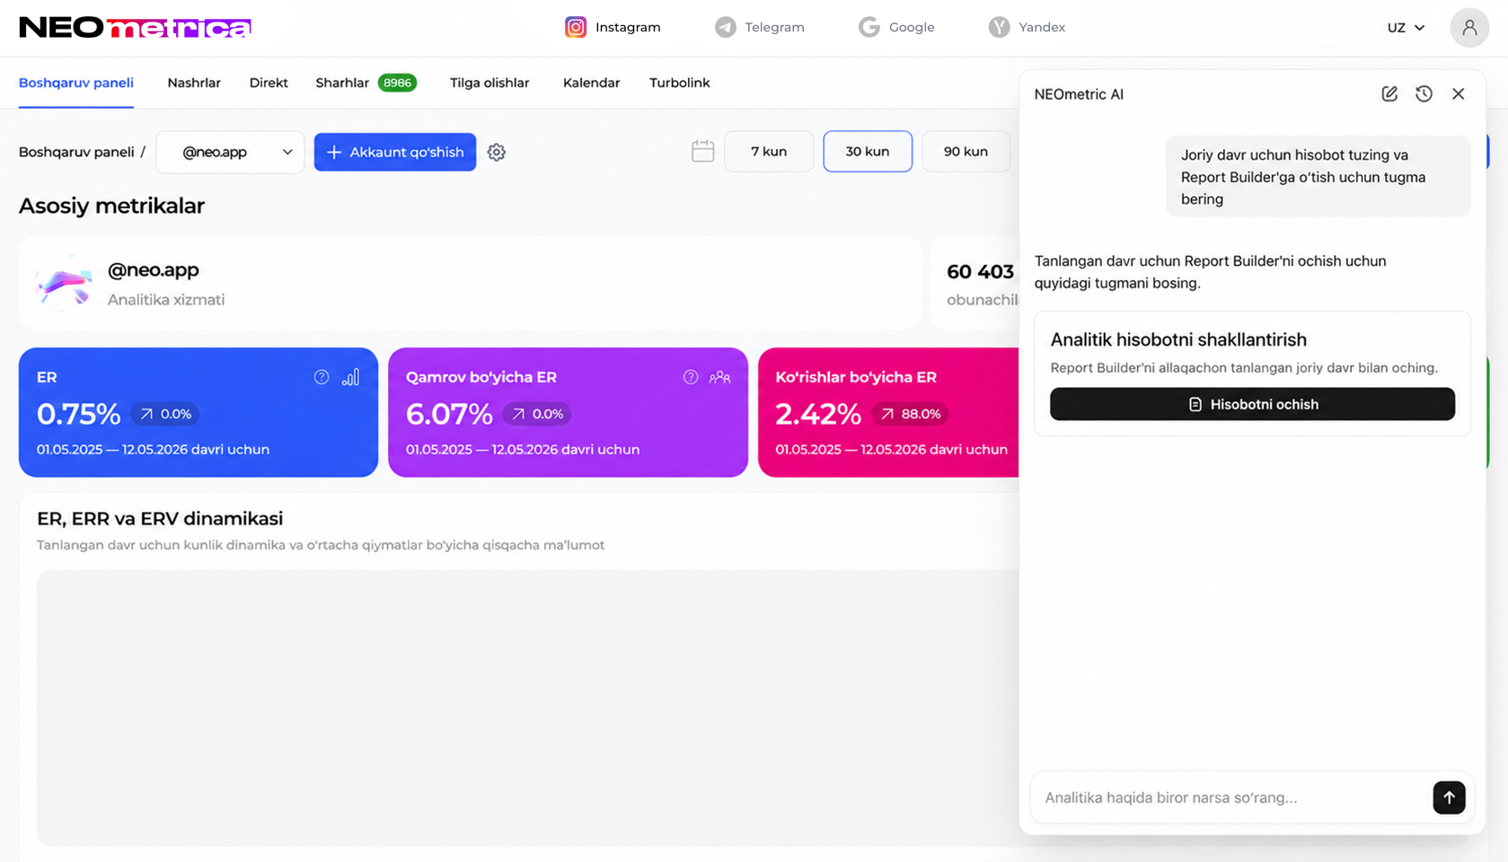Viewport: 1508px width, 862px height.
Task: Click the 60 403 subscribers count
Action: pyautogui.click(x=980, y=271)
